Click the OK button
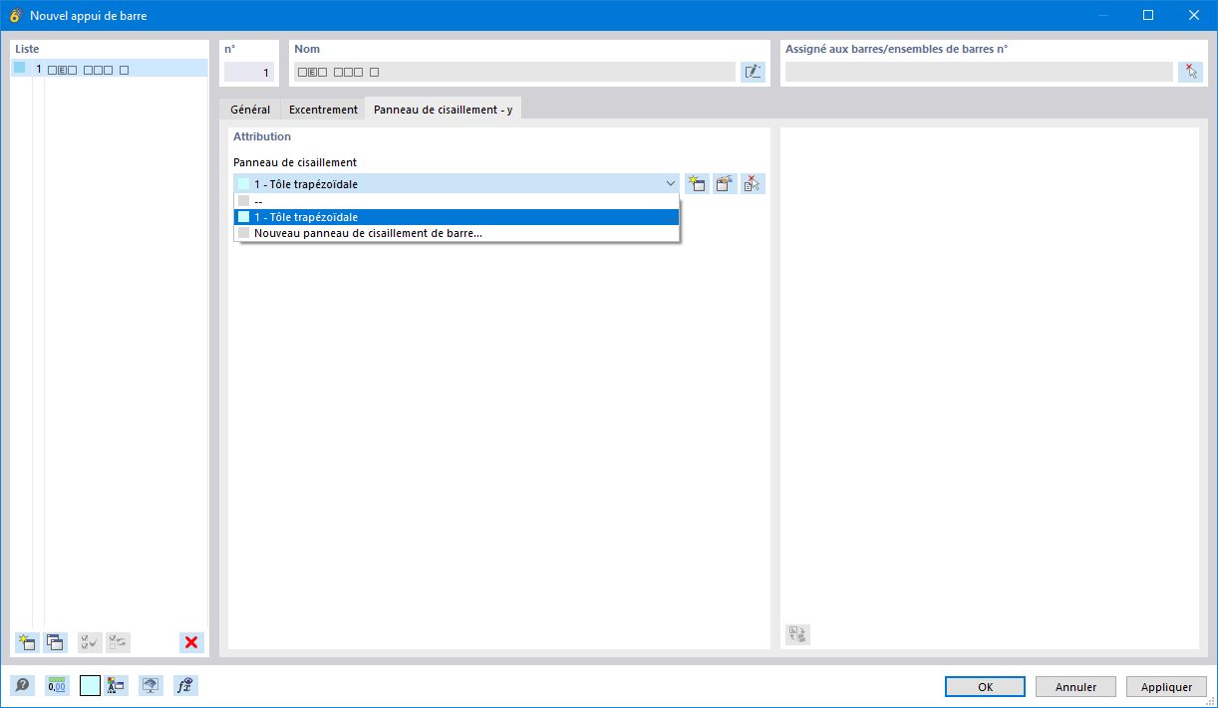Screen dimensions: 1218x708 pyautogui.click(x=985, y=687)
